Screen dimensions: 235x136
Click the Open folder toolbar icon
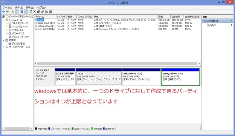pos(43,12)
